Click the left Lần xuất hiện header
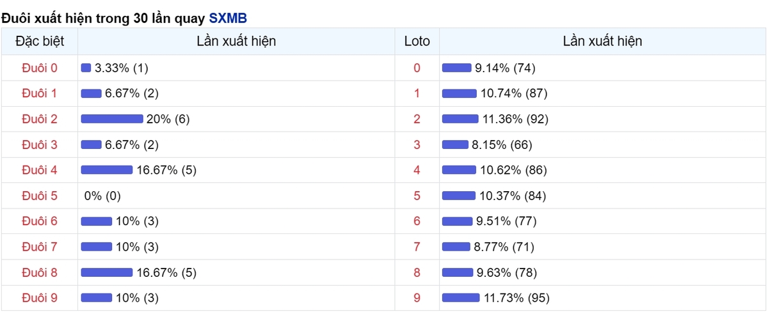The width and height of the screenshot is (768, 312). (x=236, y=42)
